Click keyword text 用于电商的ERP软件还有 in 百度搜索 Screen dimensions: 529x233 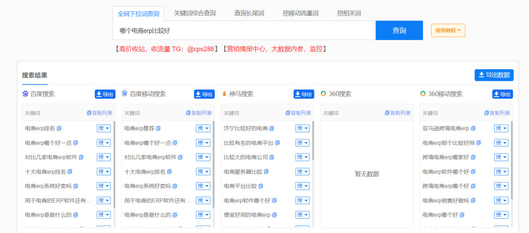tap(58, 200)
